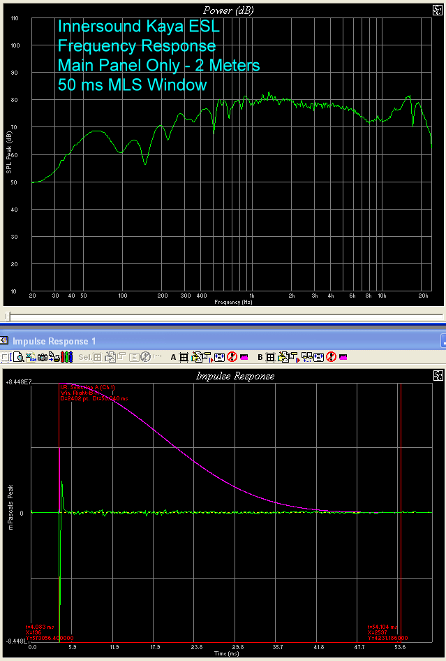Click selection A horizontal arrows fit icon
Viewport: 446px width, 661px height.
click(x=219, y=358)
